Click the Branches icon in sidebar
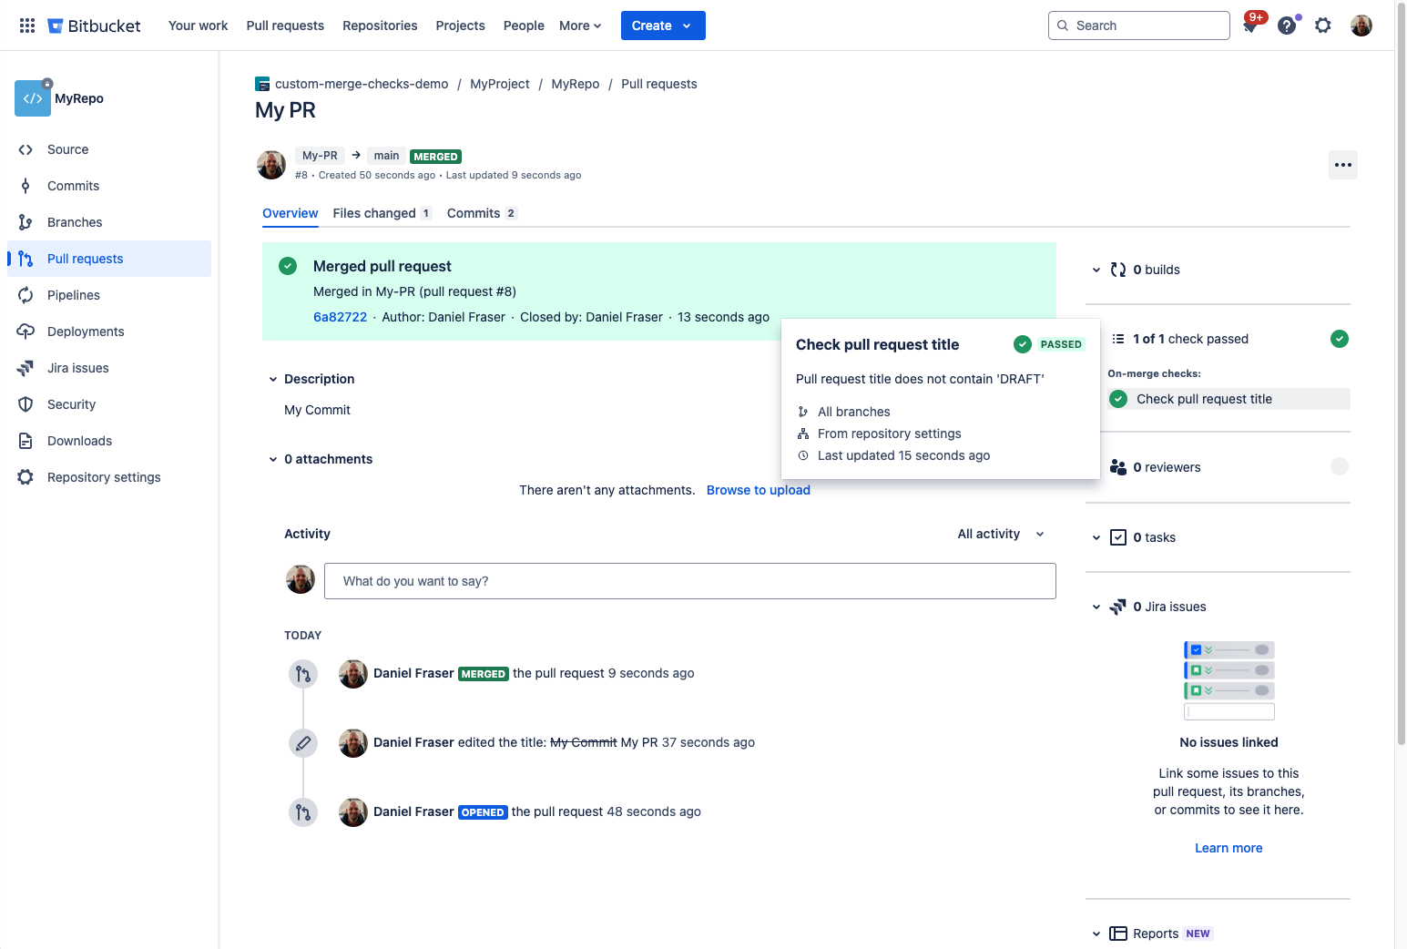This screenshot has width=1407, height=949. pyautogui.click(x=25, y=222)
